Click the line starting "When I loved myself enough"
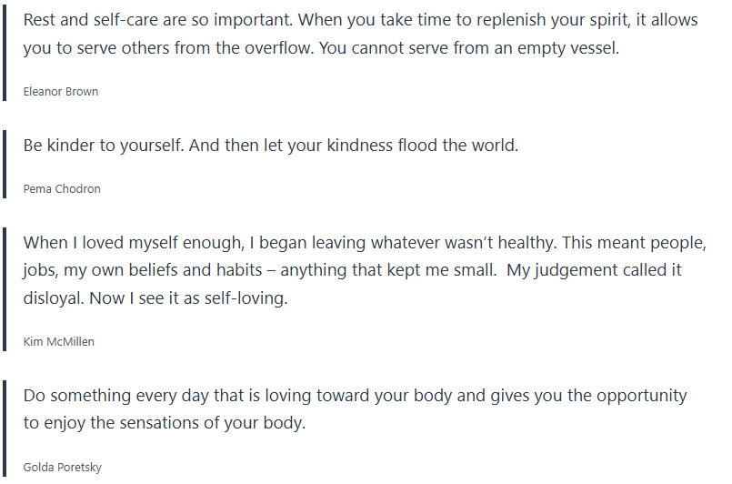Viewport: 732px width, 484px height. coord(364,243)
